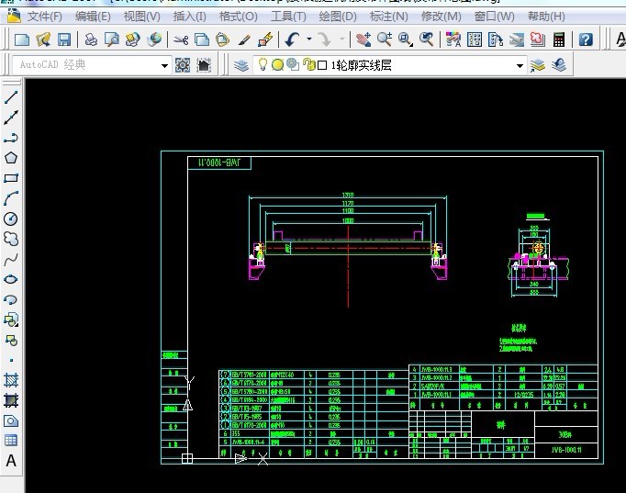626x493 pixels.
Task: Click the Help question mark button
Action: [x=586, y=39]
